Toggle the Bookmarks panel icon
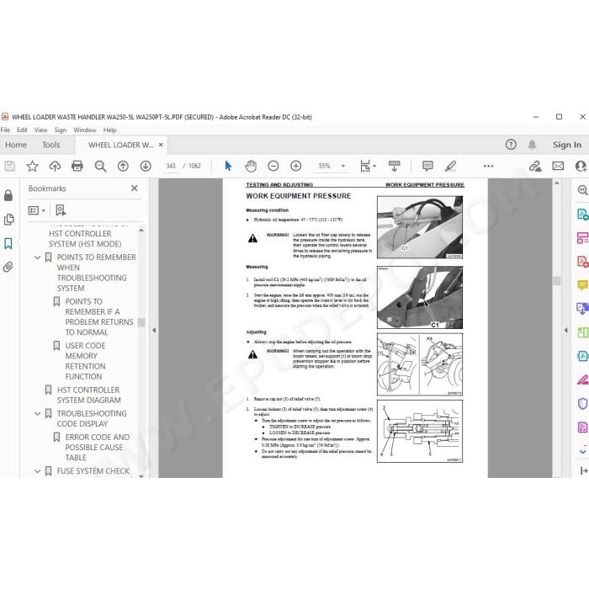 tap(8, 243)
